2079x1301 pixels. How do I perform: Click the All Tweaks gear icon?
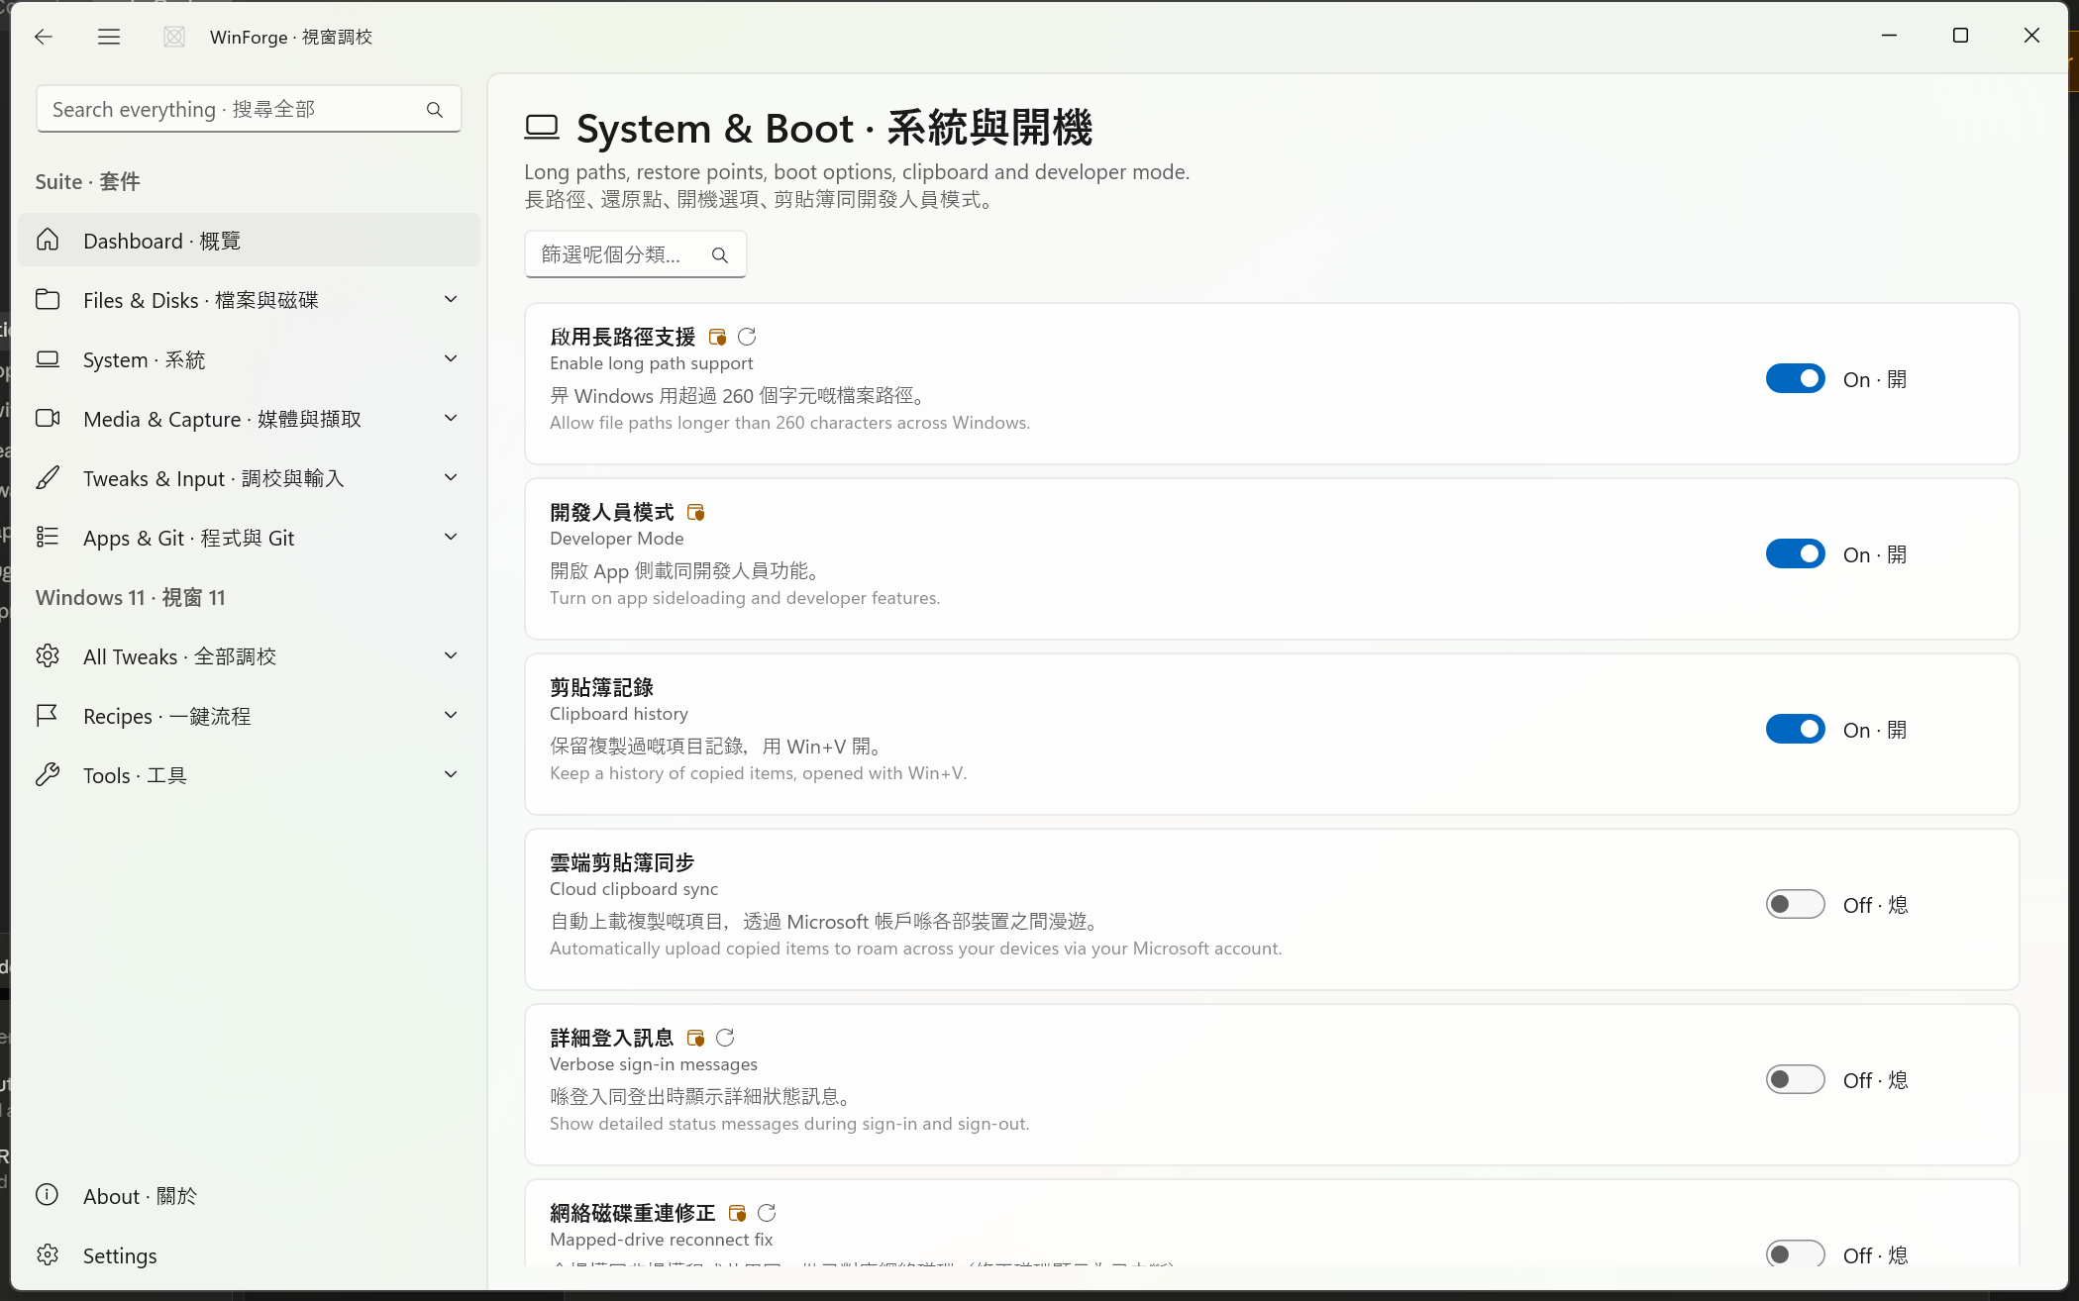[x=48, y=655]
